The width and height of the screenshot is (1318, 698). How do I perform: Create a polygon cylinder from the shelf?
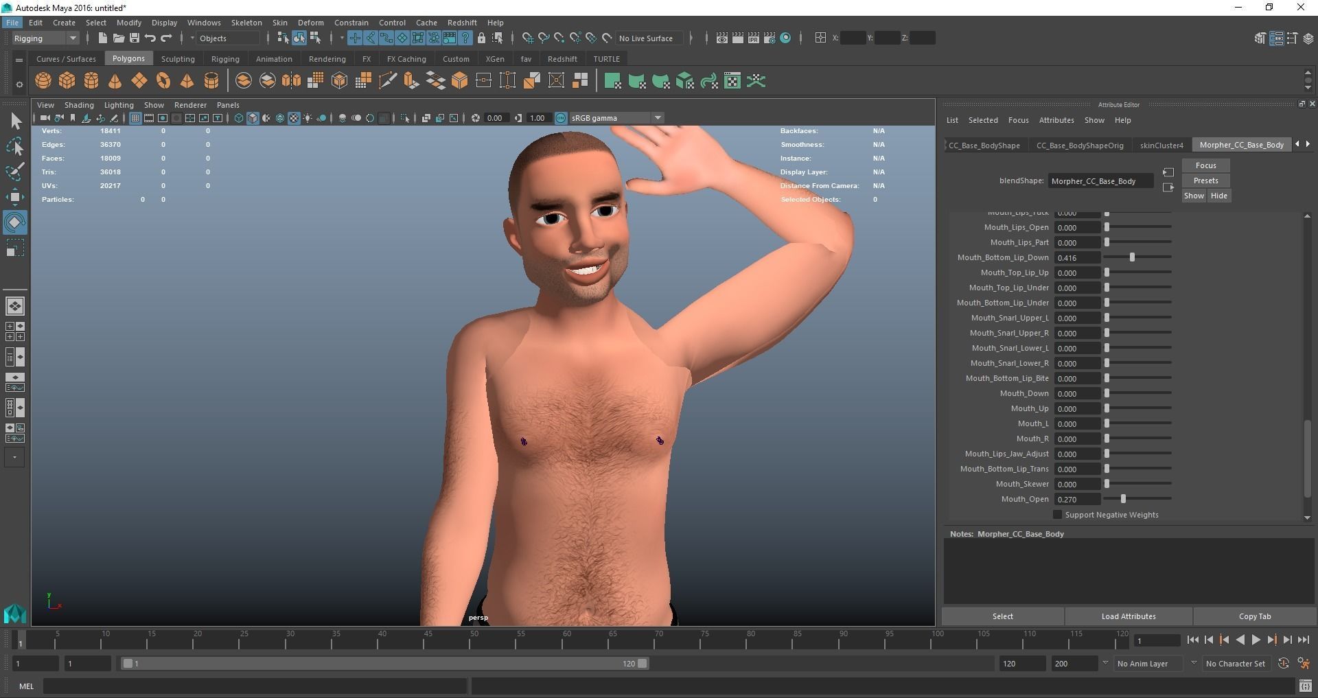click(91, 81)
